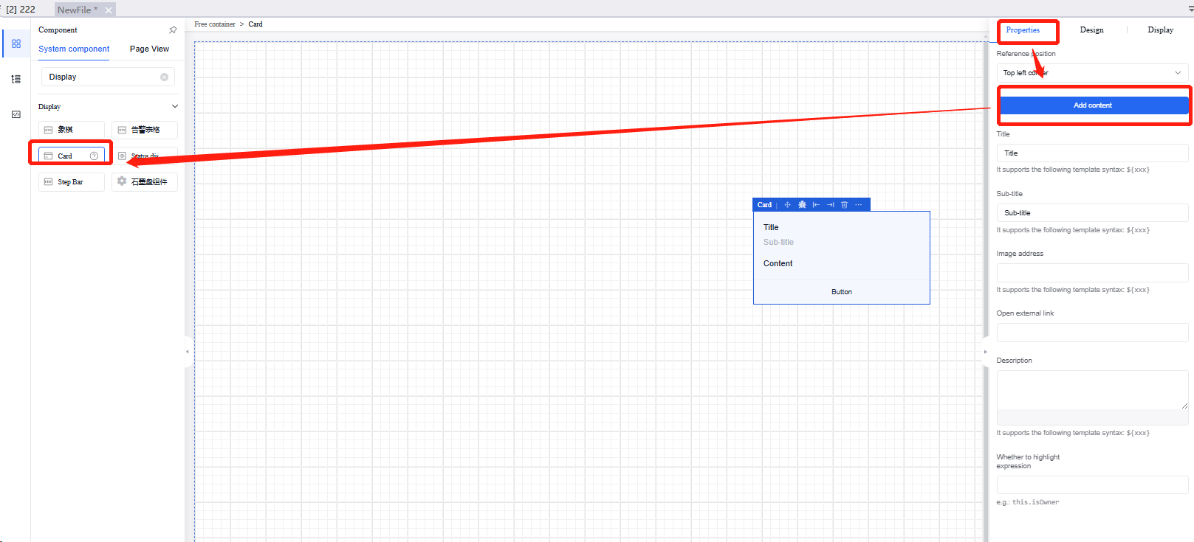This screenshot has height=542, width=1194.
Task: Select the 石墨盘组件 component
Action: point(145,182)
